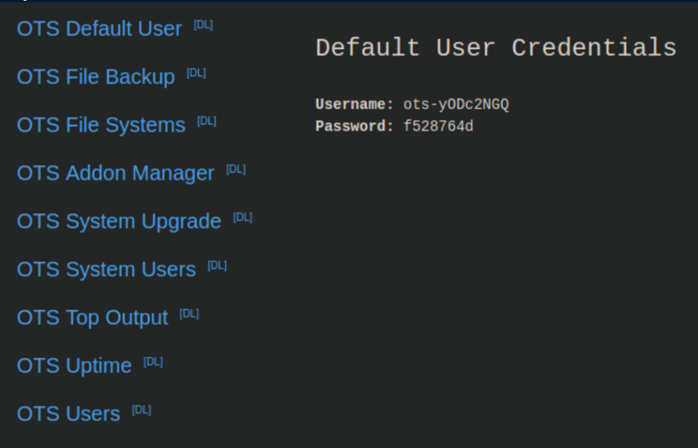Image resolution: width=698 pixels, height=448 pixels.
Task: Select the OTS Users link
Action: pos(68,414)
